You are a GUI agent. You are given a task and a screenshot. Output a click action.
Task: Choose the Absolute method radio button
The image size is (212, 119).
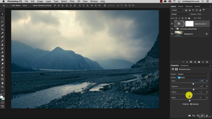[x=191, y=104]
